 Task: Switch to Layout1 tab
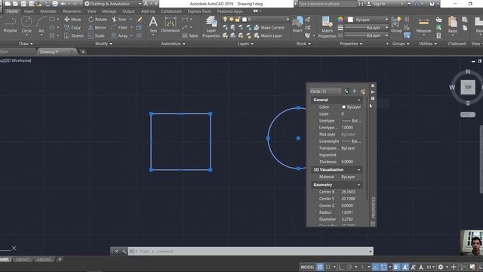click(x=23, y=259)
